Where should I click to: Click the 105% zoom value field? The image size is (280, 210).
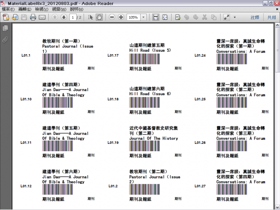coord(134,17)
